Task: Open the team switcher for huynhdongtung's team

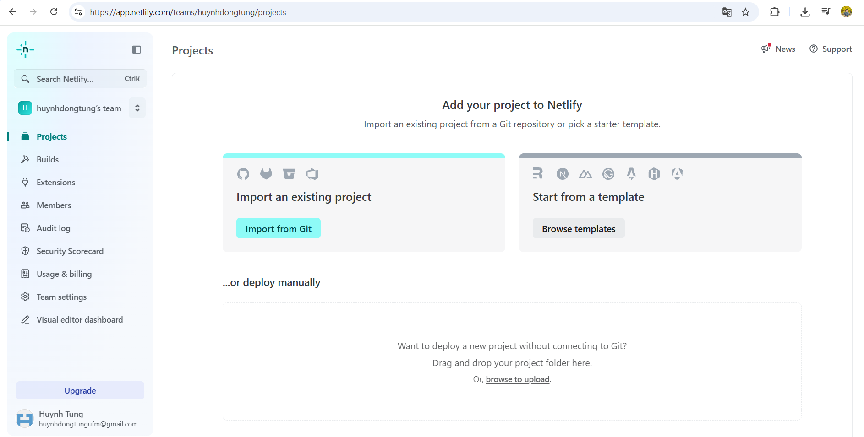Action: (137, 108)
